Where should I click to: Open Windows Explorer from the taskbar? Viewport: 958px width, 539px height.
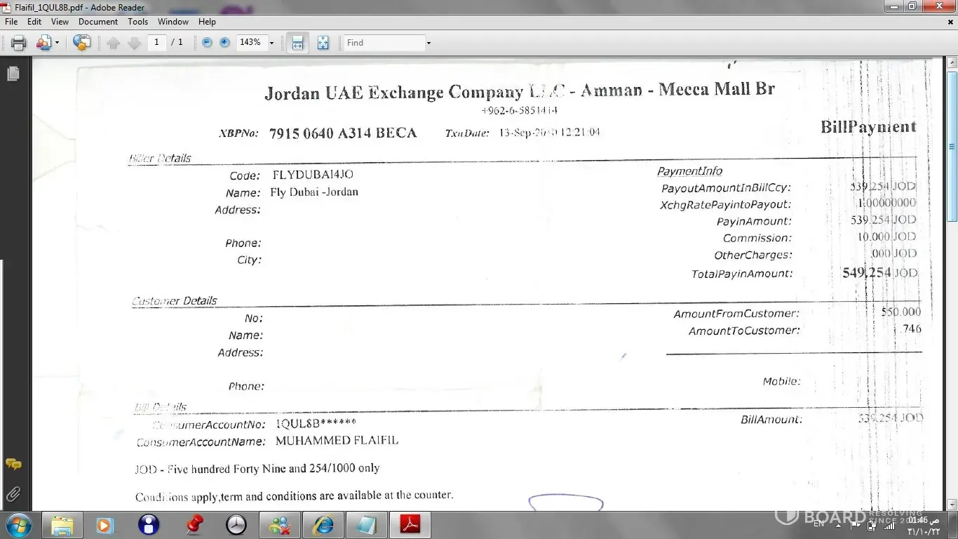tap(62, 525)
